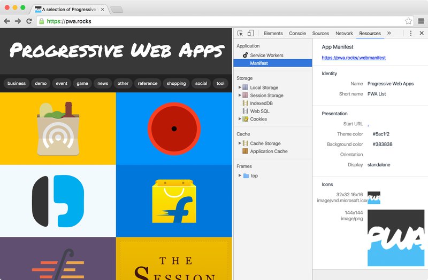Click the Service Workers gear icon
The image size is (428, 280).
246,55
